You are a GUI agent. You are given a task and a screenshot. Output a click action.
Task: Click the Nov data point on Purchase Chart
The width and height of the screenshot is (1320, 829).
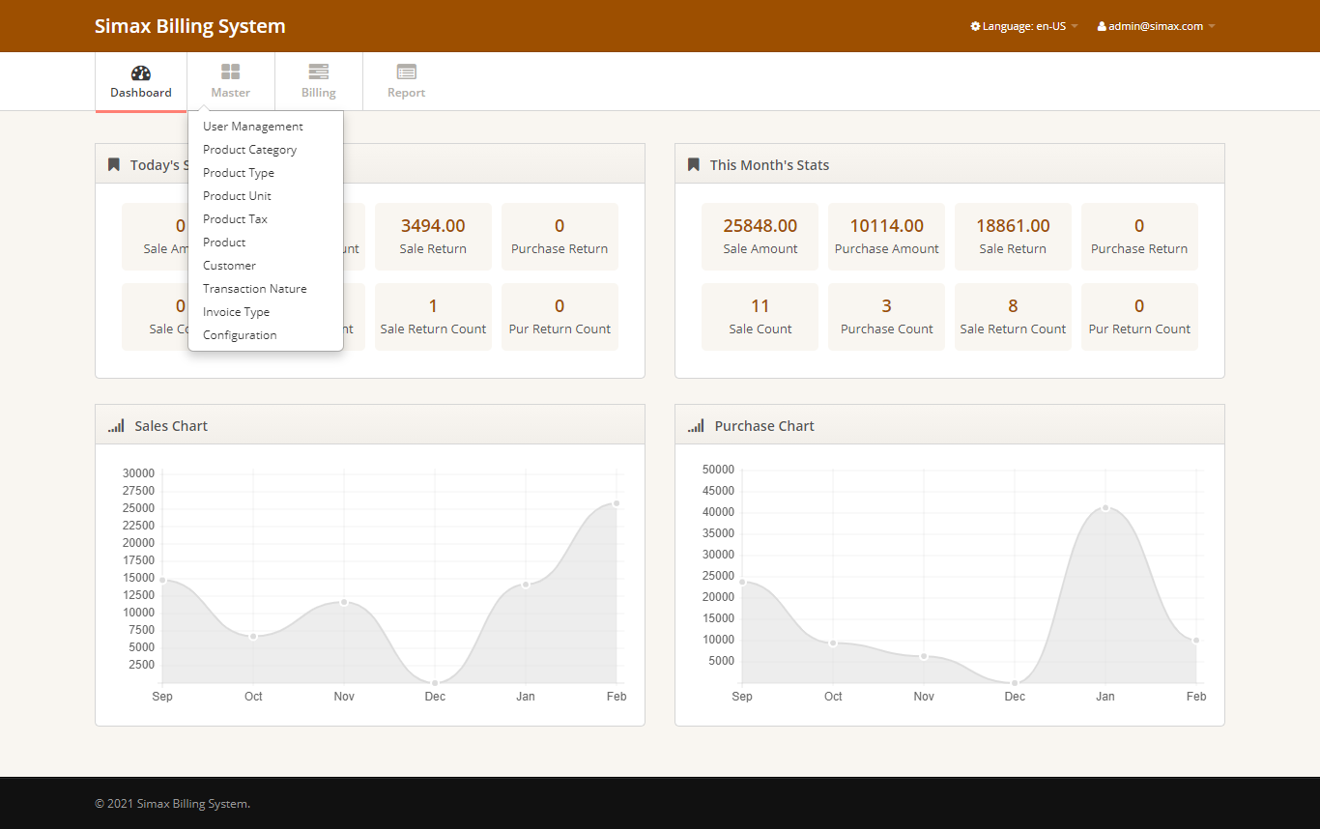point(924,656)
